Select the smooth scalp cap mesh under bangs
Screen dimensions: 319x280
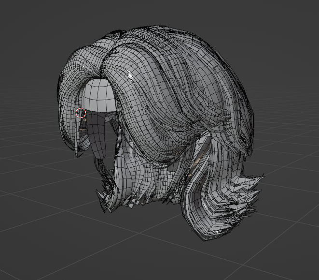[100, 95]
